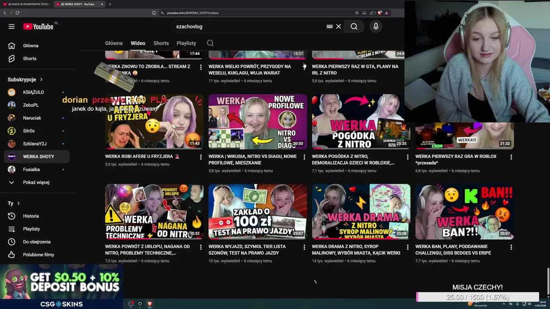
Task: Open more options for WERKA ZNOWU TO ZROBIŁA video
Action: (201, 67)
